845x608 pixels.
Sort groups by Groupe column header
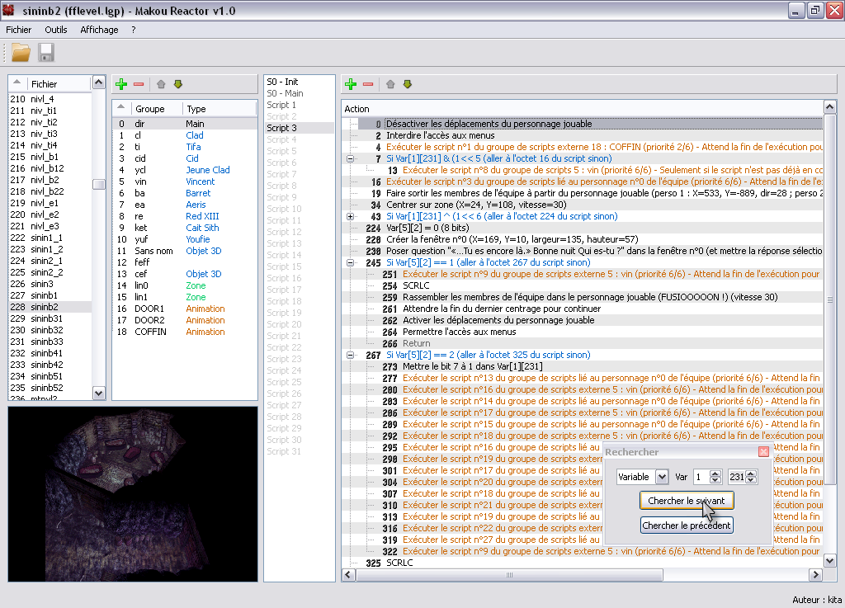click(x=156, y=109)
